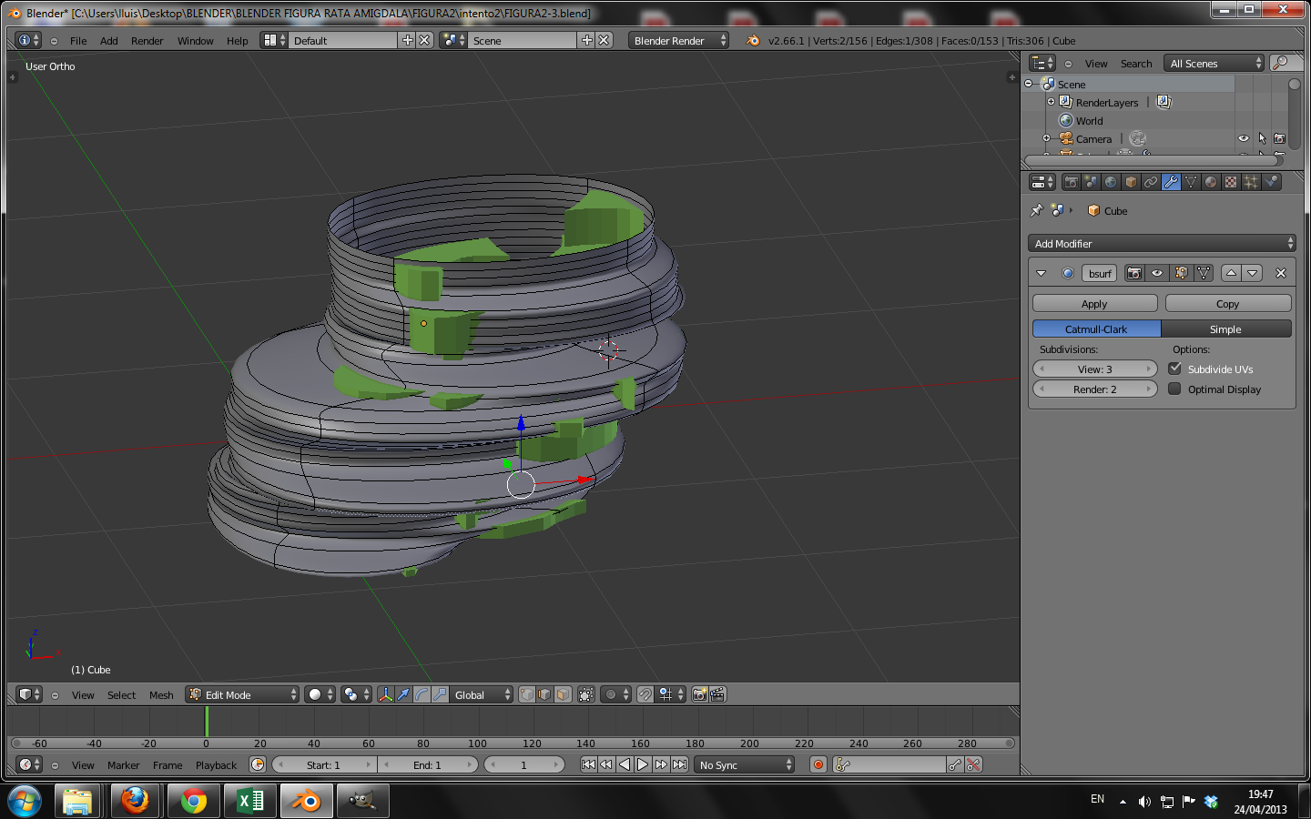Open the Edit Mode selector dropdown
This screenshot has height=819, width=1311.
(x=242, y=695)
